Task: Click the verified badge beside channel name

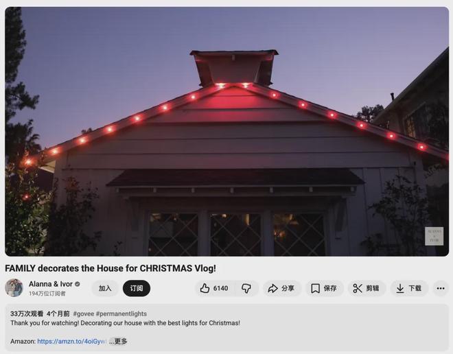Action: click(77, 284)
